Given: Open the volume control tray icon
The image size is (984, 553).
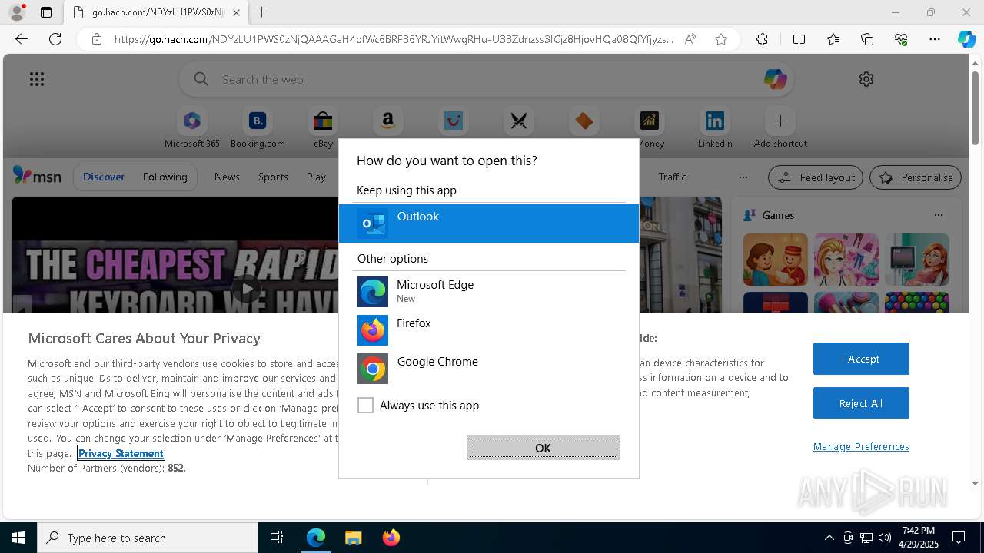Looking at the screenshot, I should click(885, 538).
